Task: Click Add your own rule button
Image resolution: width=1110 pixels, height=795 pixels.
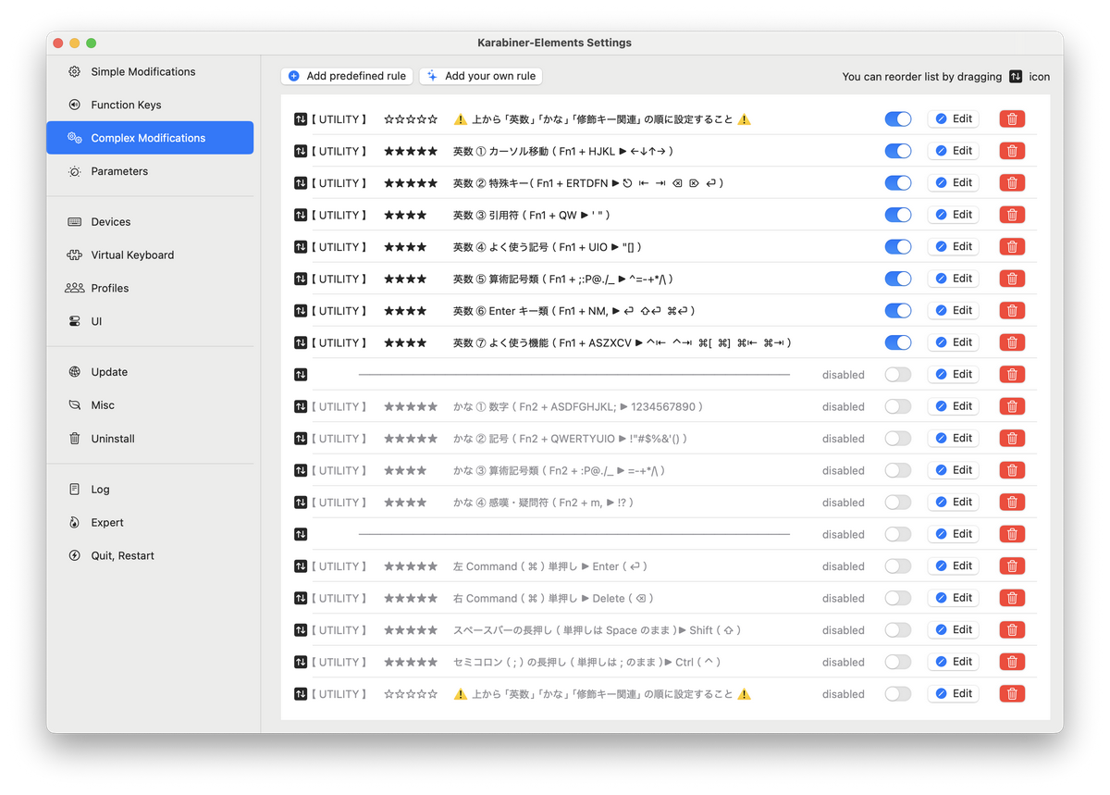Action: 481,76
